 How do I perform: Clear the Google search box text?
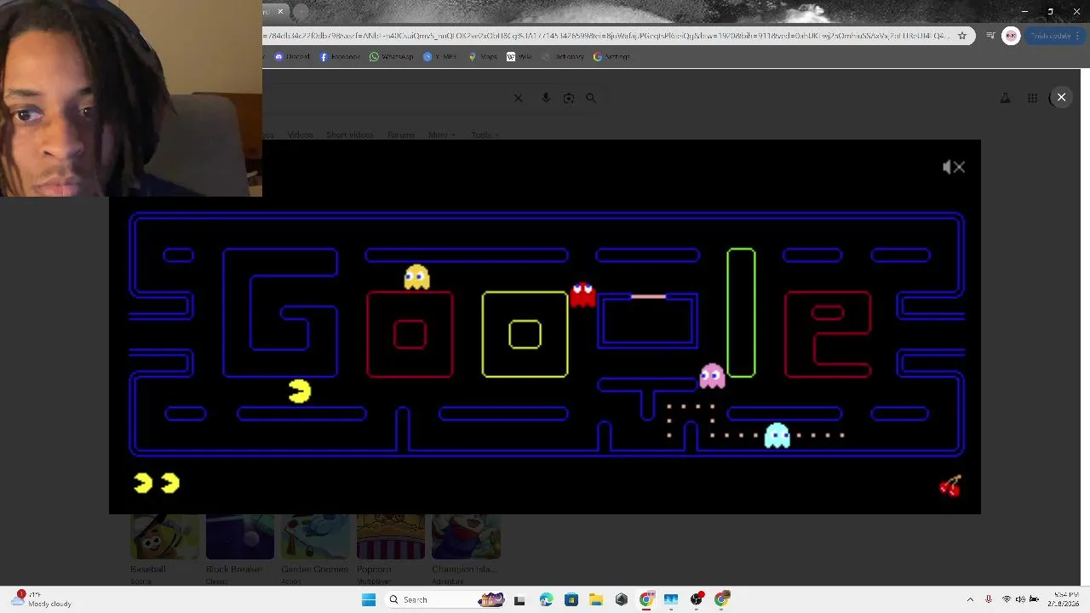click(518, 98)
